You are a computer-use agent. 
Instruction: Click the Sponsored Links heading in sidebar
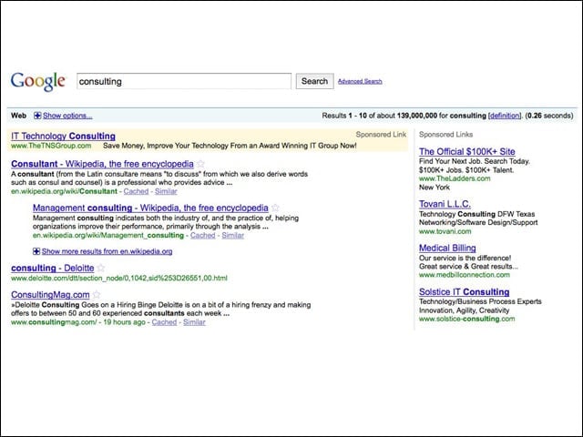click(x=445, y=135)
